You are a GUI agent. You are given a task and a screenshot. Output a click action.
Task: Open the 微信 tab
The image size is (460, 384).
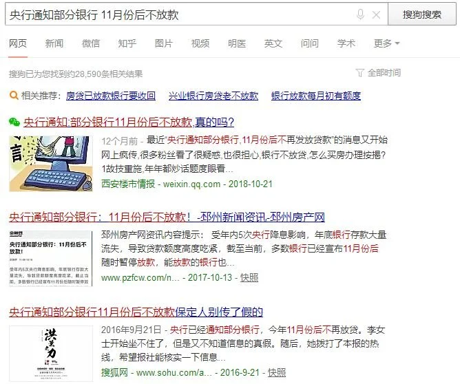[x=91, y=43]
